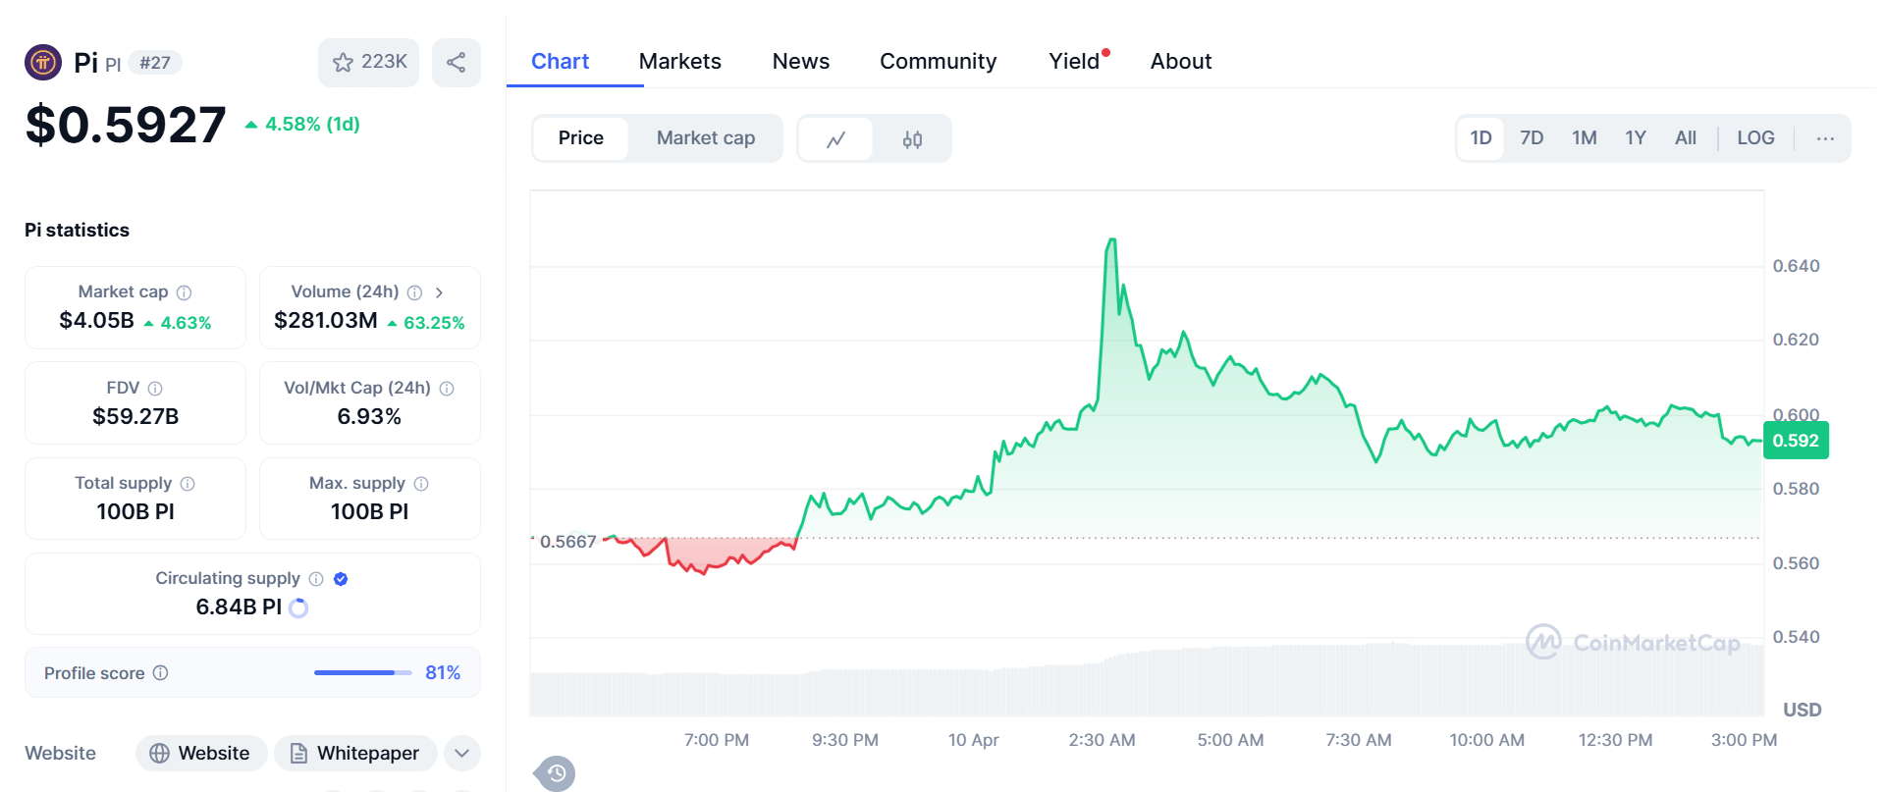
Task: Select the 7D time range
Action: tap(1531, 138)
